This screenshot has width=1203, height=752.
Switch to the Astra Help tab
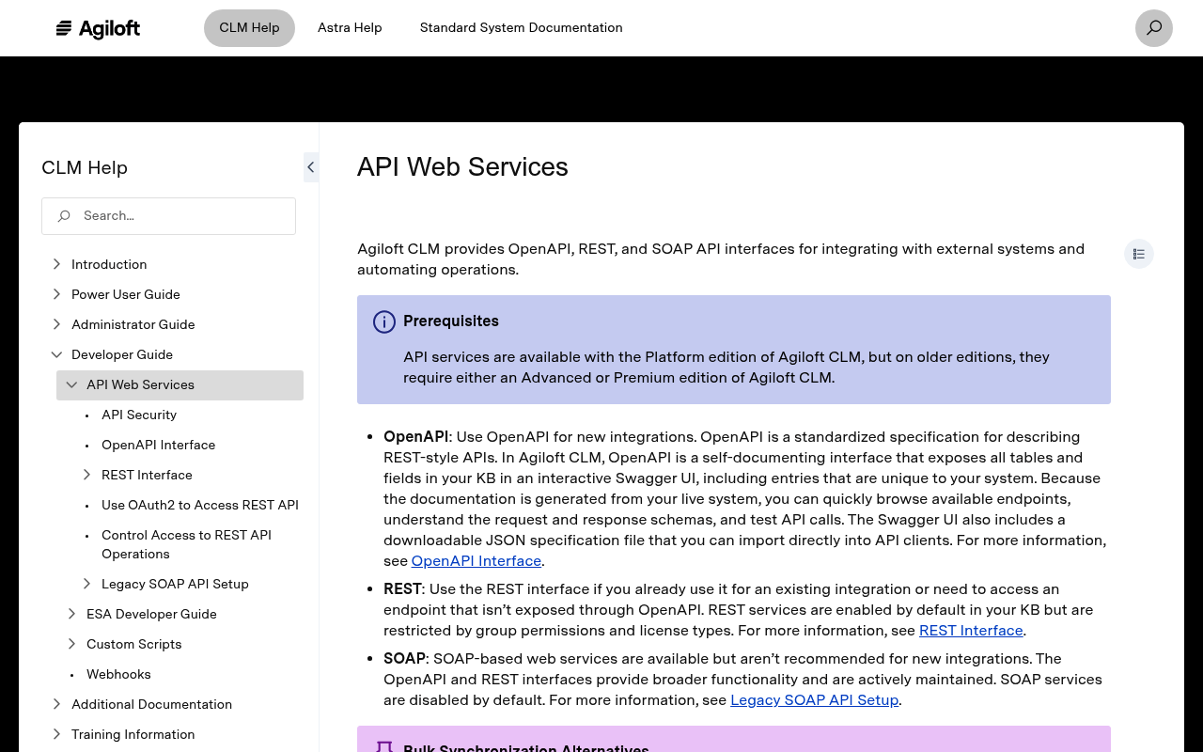click(x=350, y=28)
